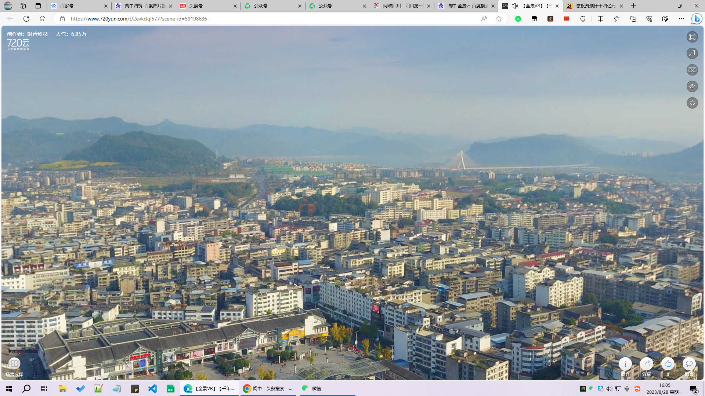Open Collections panel
Screen dimensions: 705x396
click(633, 19)
